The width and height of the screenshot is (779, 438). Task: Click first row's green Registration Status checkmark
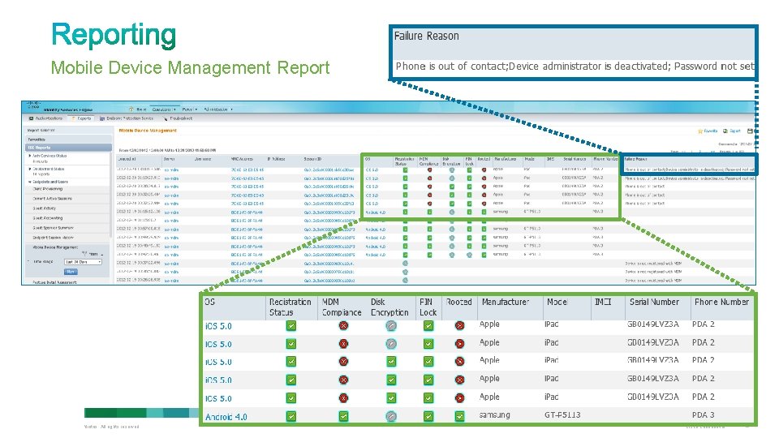[x=291, y=326]
